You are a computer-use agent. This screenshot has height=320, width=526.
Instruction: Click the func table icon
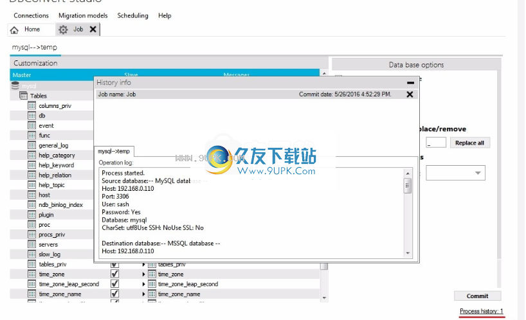(x=32, y=136)
